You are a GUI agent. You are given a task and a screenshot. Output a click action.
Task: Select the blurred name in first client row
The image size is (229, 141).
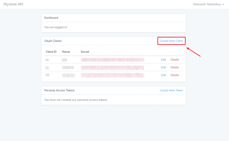pos(64,60)
